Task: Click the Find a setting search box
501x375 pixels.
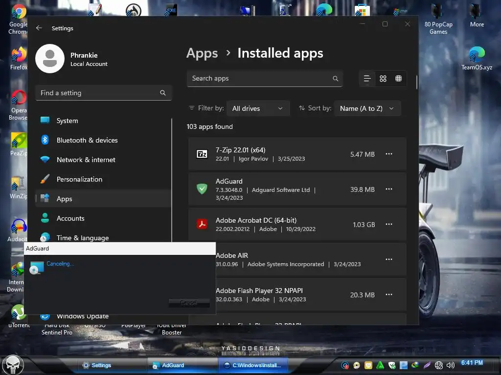Action: tap(104, 93)
